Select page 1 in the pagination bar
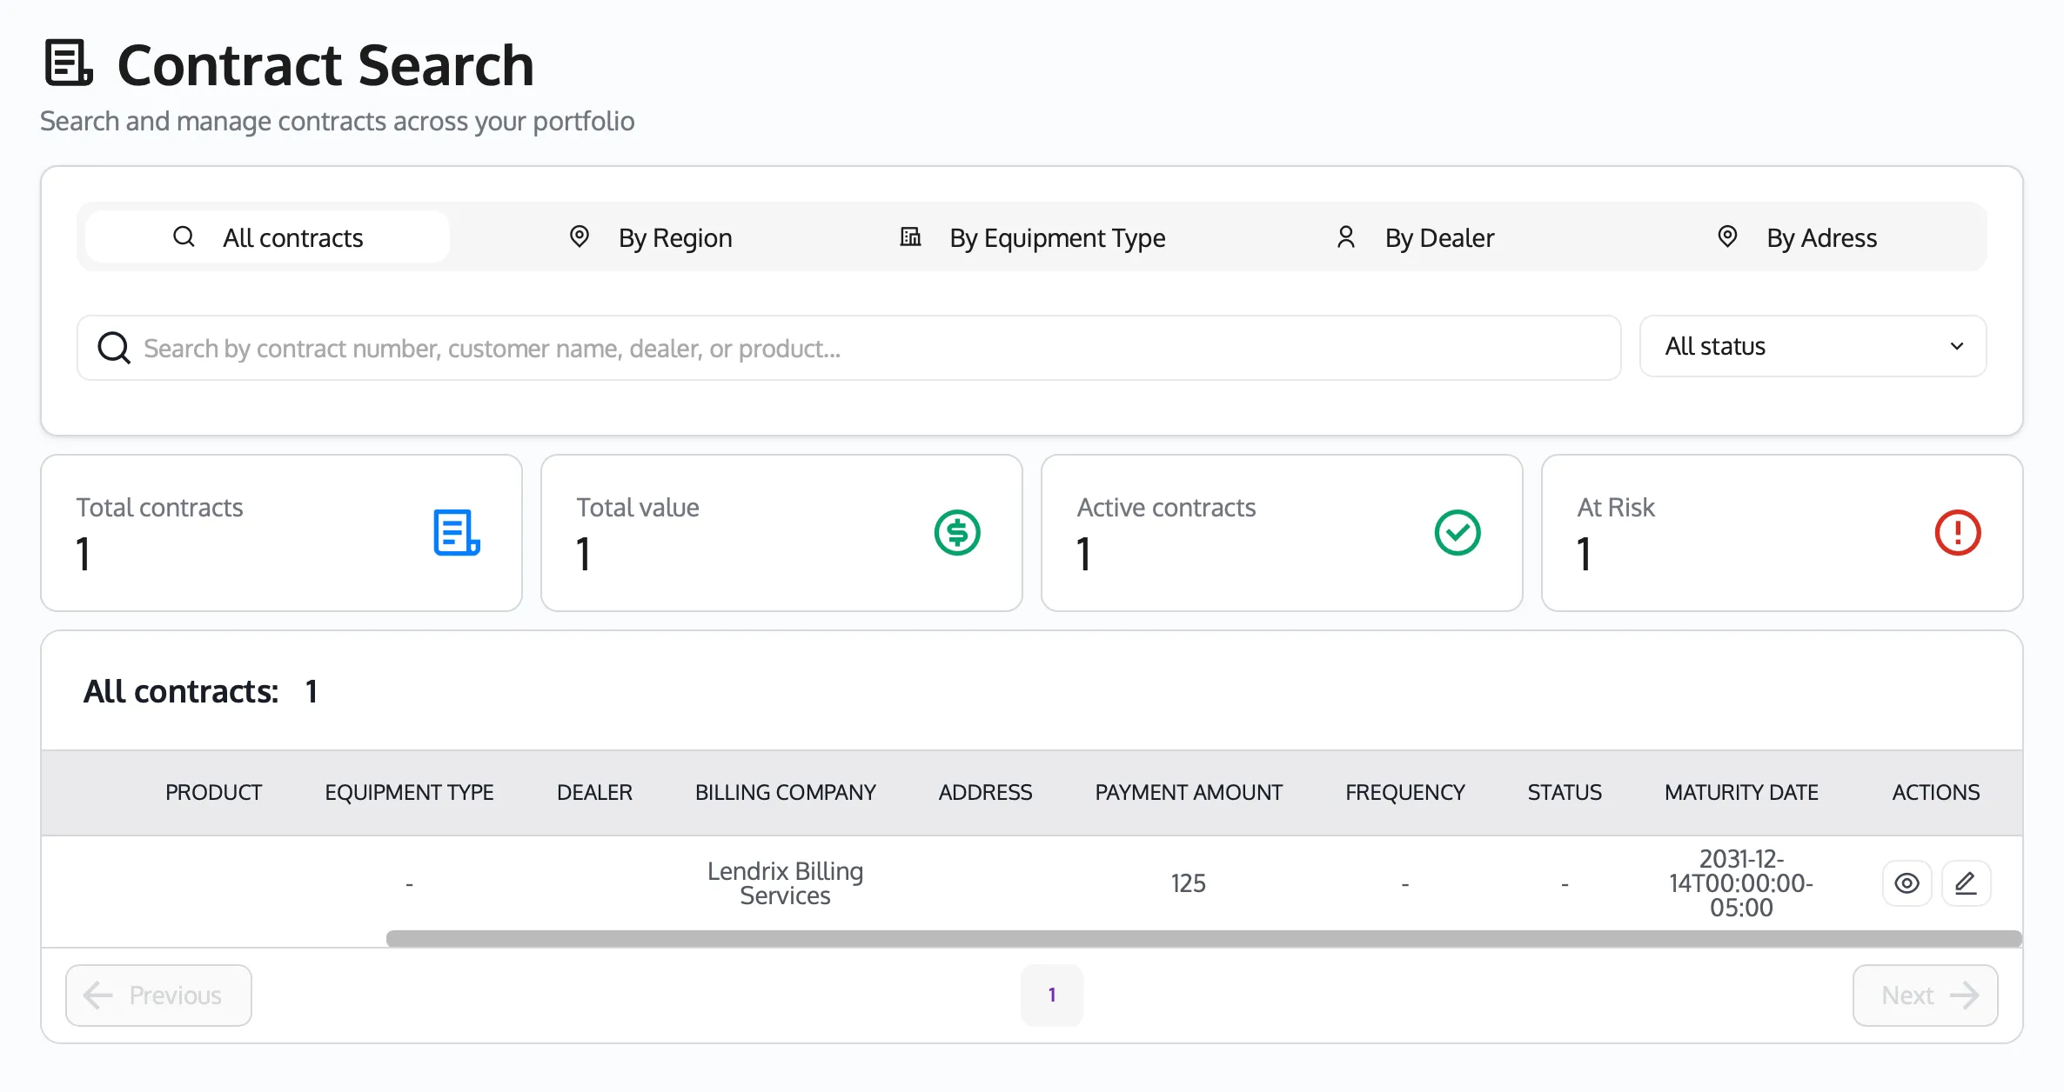 (1052, 995)
